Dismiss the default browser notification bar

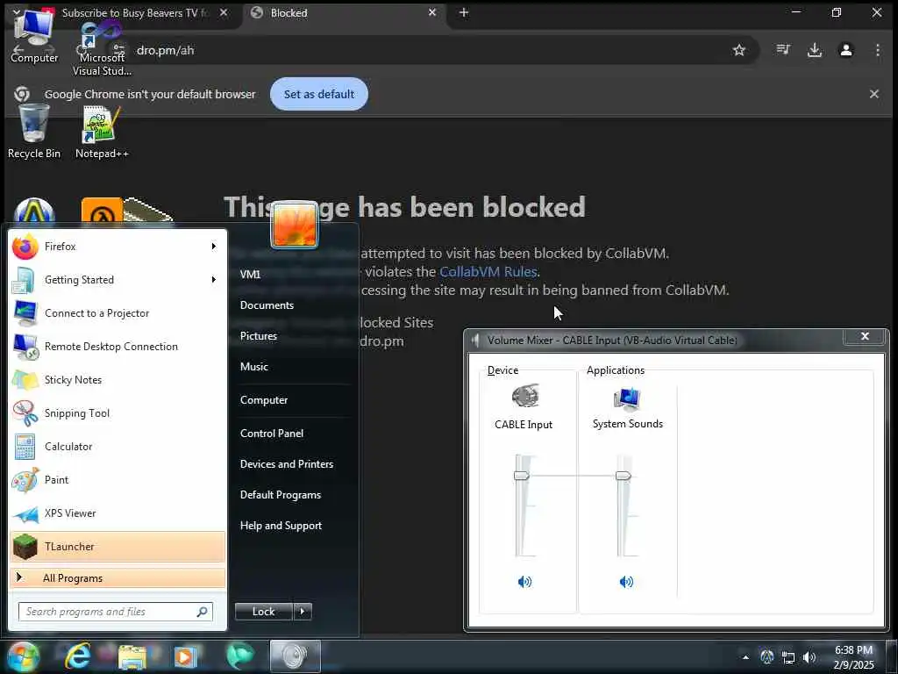[874, 94]
